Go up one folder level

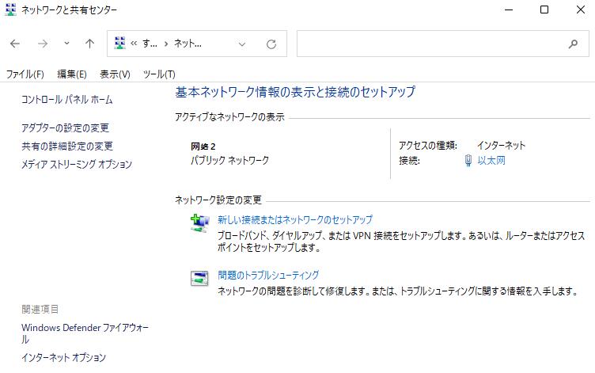point(89,44)
